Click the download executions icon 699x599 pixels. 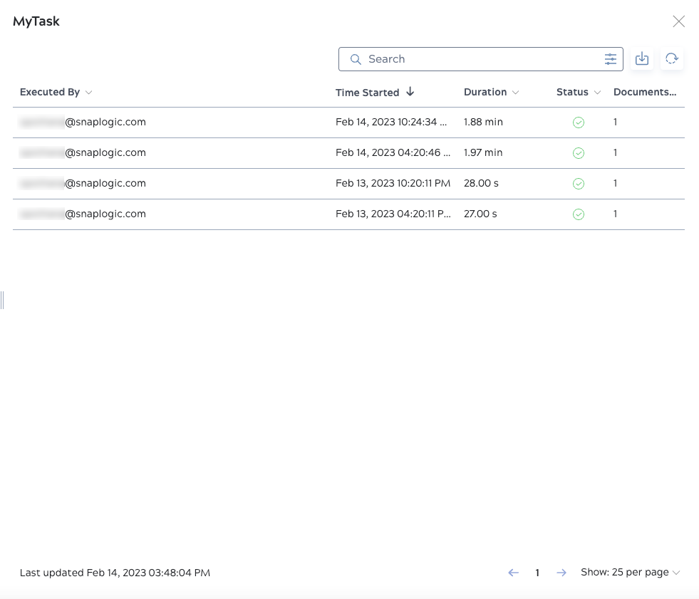tap(641, 58)
